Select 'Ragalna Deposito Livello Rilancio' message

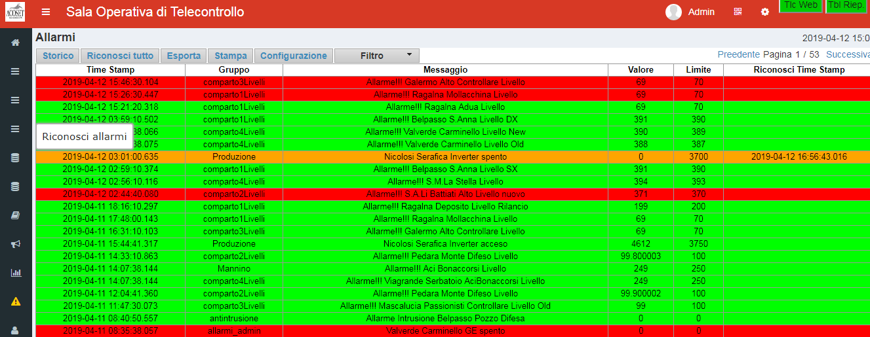(x=445, y=207)
